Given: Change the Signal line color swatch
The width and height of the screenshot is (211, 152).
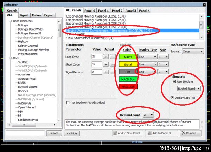Looking at the screenshot, I should point(128,64).
